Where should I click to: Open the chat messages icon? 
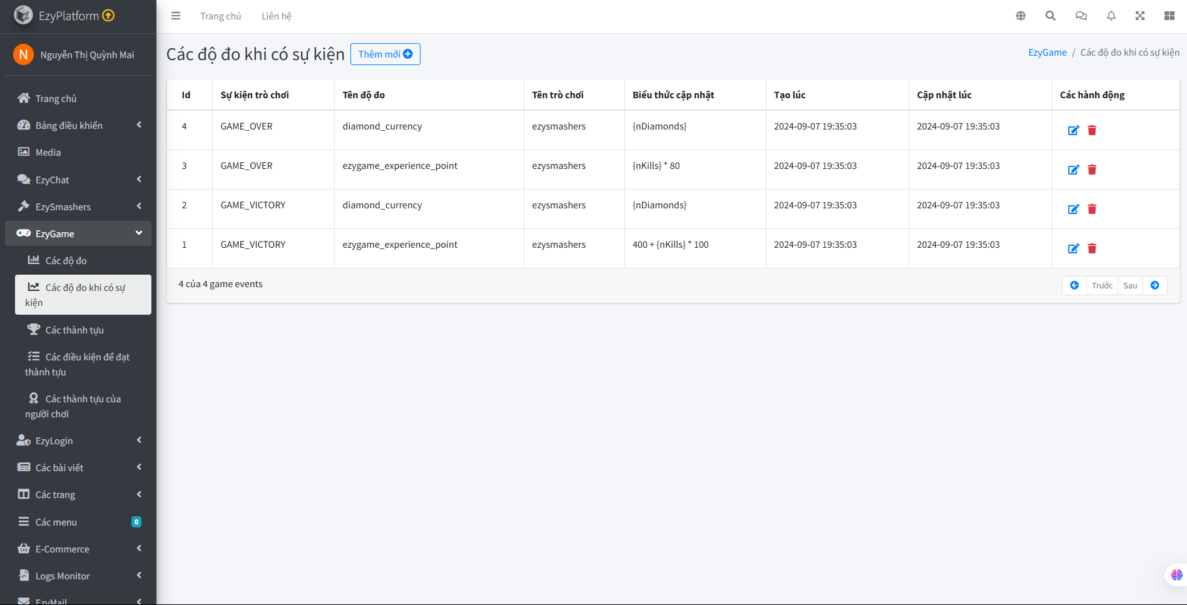(x=1081, y=16)
